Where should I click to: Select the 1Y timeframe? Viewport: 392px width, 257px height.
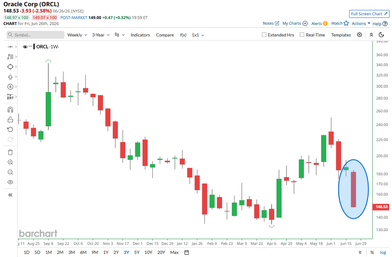[x=106, y=252]
